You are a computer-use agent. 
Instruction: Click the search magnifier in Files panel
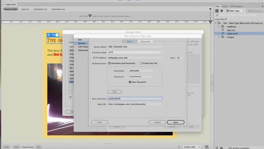click(x=217, y=15)
